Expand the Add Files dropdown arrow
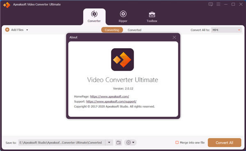 click(x=27, y=30)
